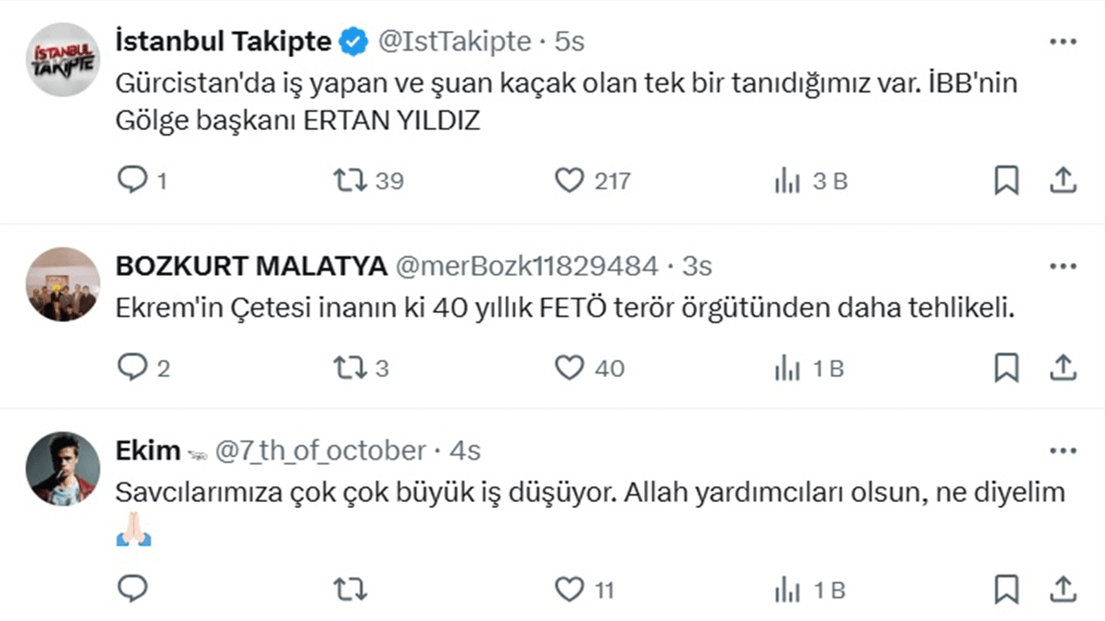This screenshot has height=621, width=1105.
Task: Like BOZKURT MALATYA's tweet
Action: click(569, 367)
